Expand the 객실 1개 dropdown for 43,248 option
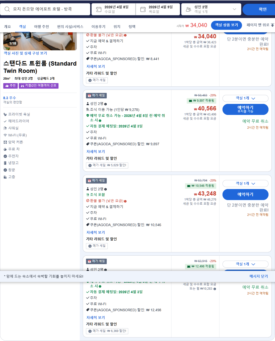Screen dimensions: 275x341 click(245, 184)
